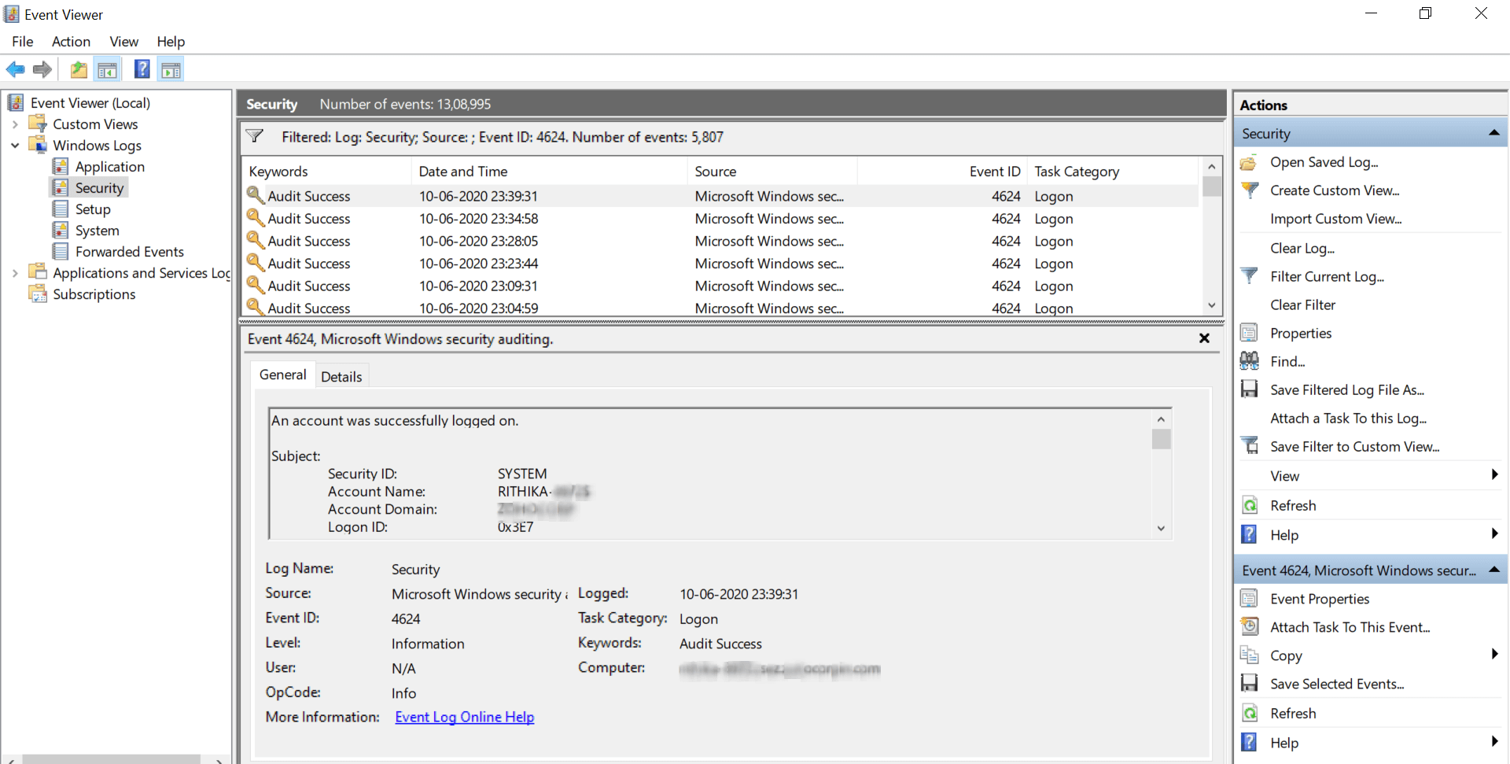Viewport: 1510px width, 764px height.
Task: Open the File menu
Action: pyautogui.click(x=23, y=42)
